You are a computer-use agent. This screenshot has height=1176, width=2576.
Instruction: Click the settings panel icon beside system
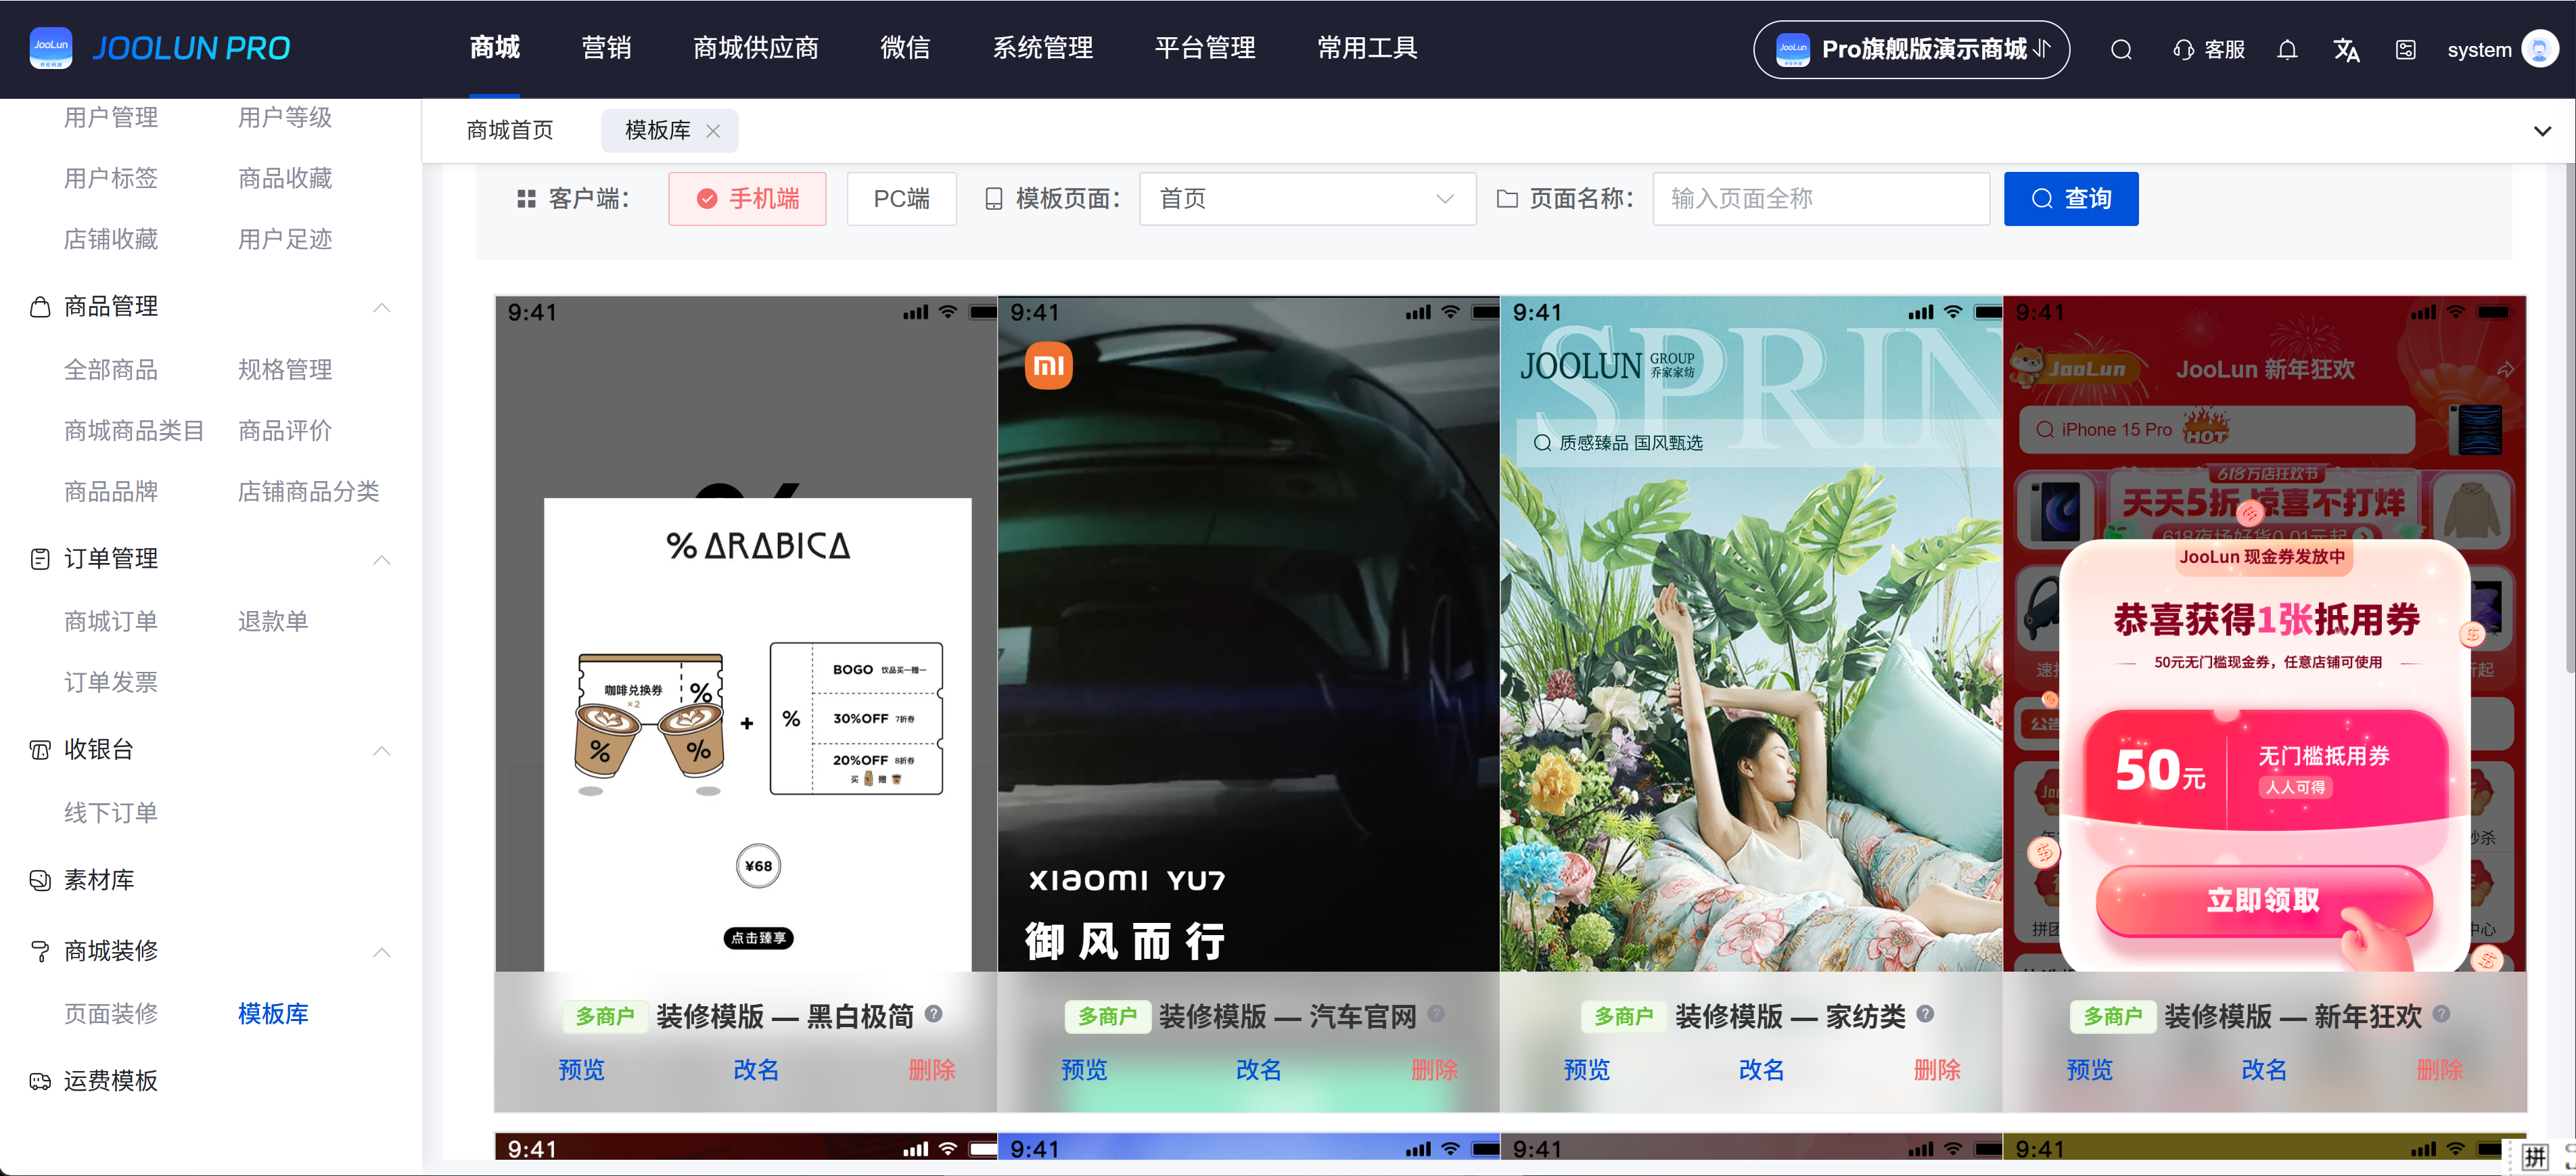pyautogui.click(x=2406, y=50)
